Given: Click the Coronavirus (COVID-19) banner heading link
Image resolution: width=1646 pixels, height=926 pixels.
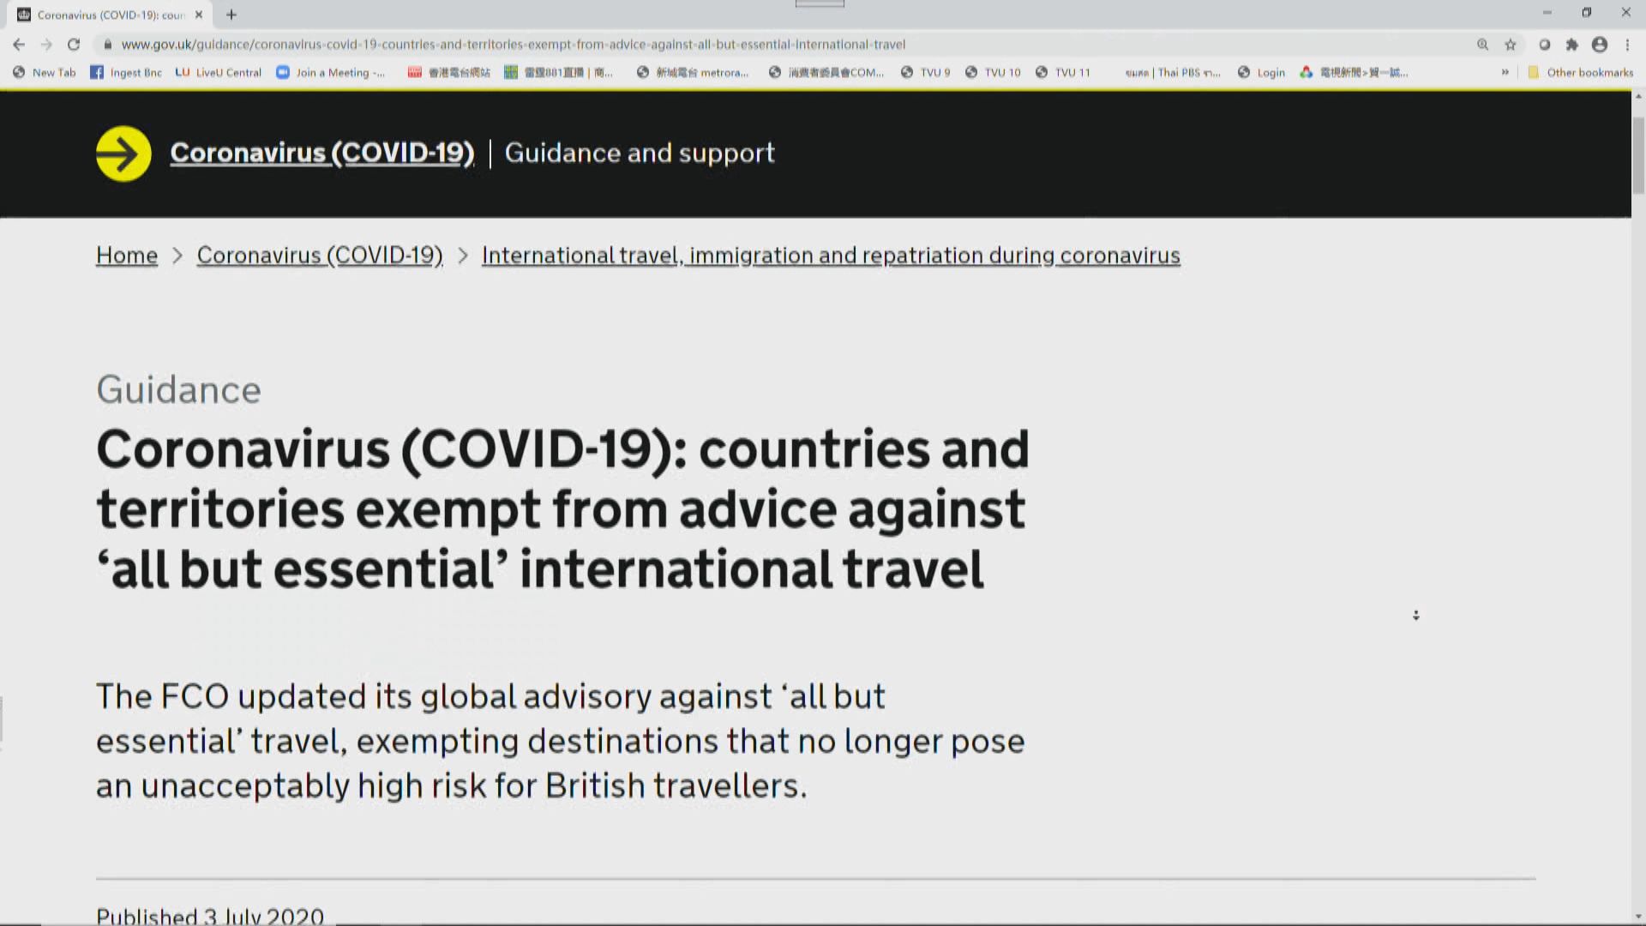Looking at the screenshot, I should pos(321,153).
